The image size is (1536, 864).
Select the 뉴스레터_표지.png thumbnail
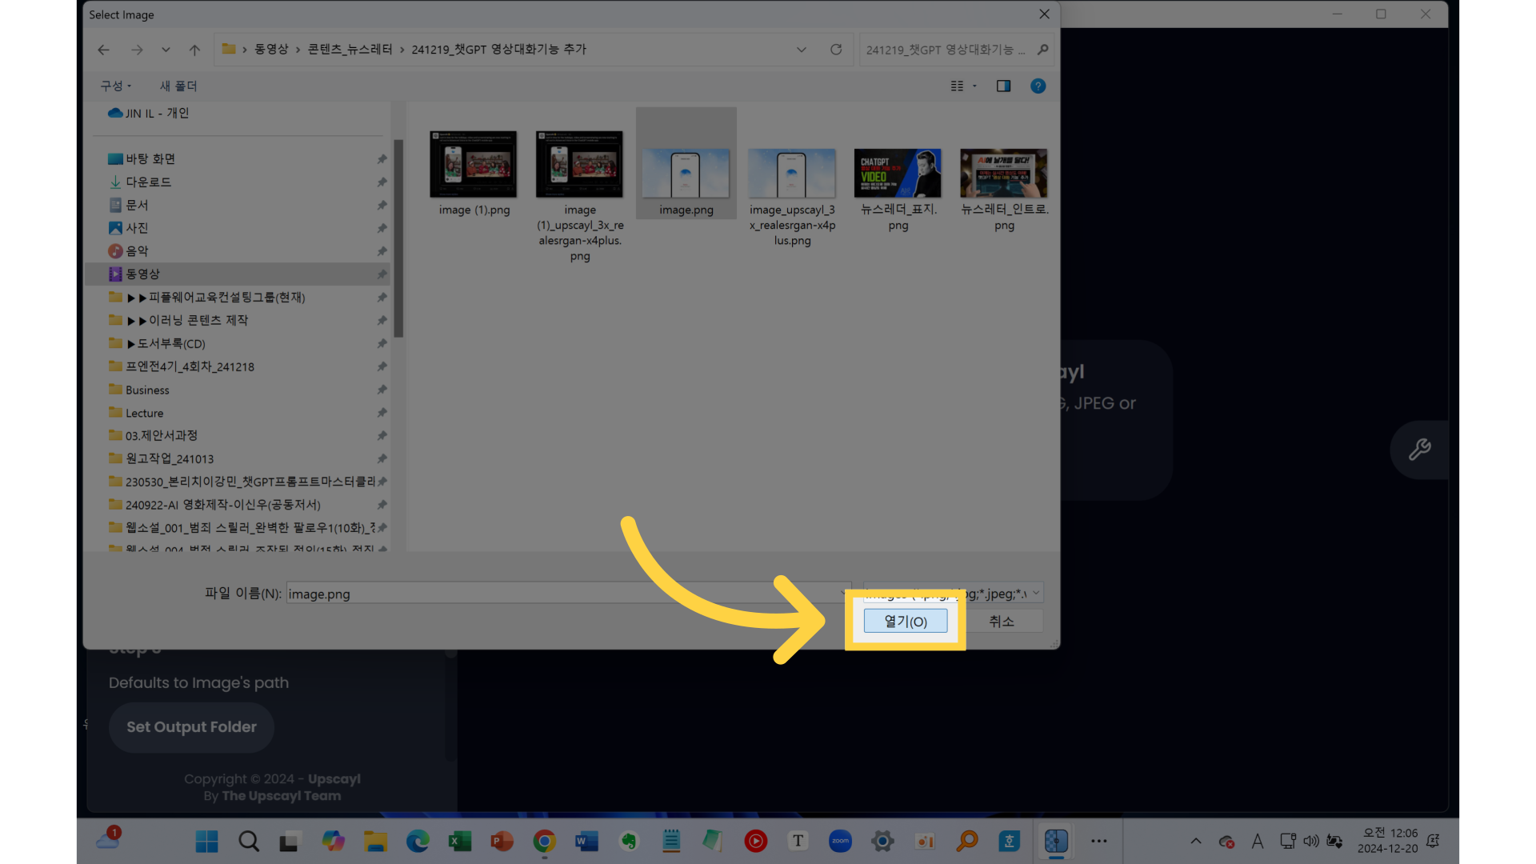pyautogui.click(x=898, y=174)
